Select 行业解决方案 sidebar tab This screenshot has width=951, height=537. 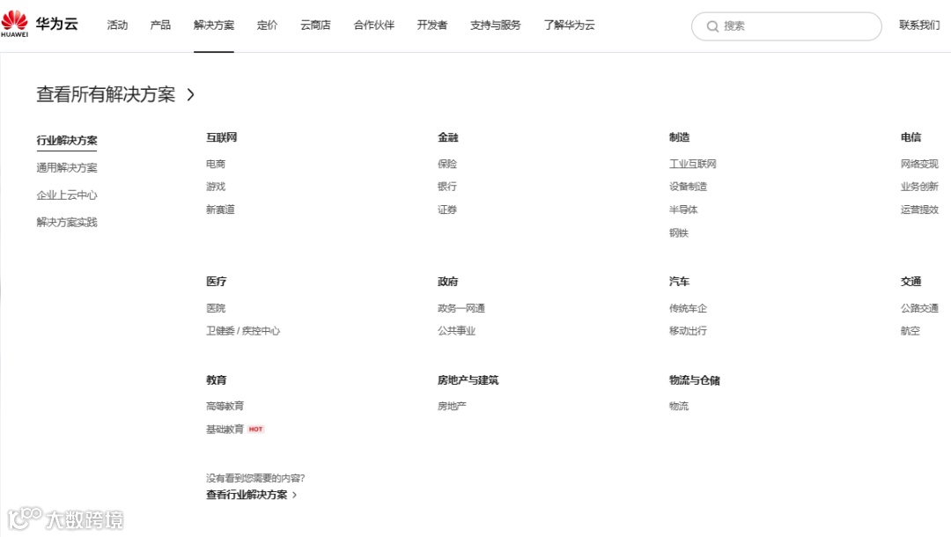[67, 140]
